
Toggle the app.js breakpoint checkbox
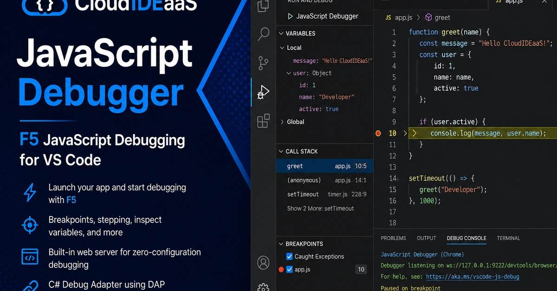pos(290,269)
